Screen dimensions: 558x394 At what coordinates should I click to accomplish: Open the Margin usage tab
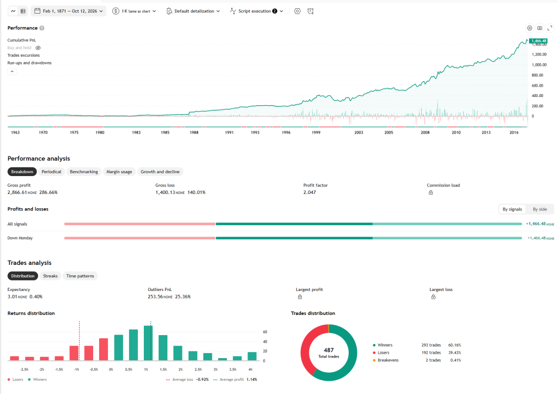click(x=119, y=172)
